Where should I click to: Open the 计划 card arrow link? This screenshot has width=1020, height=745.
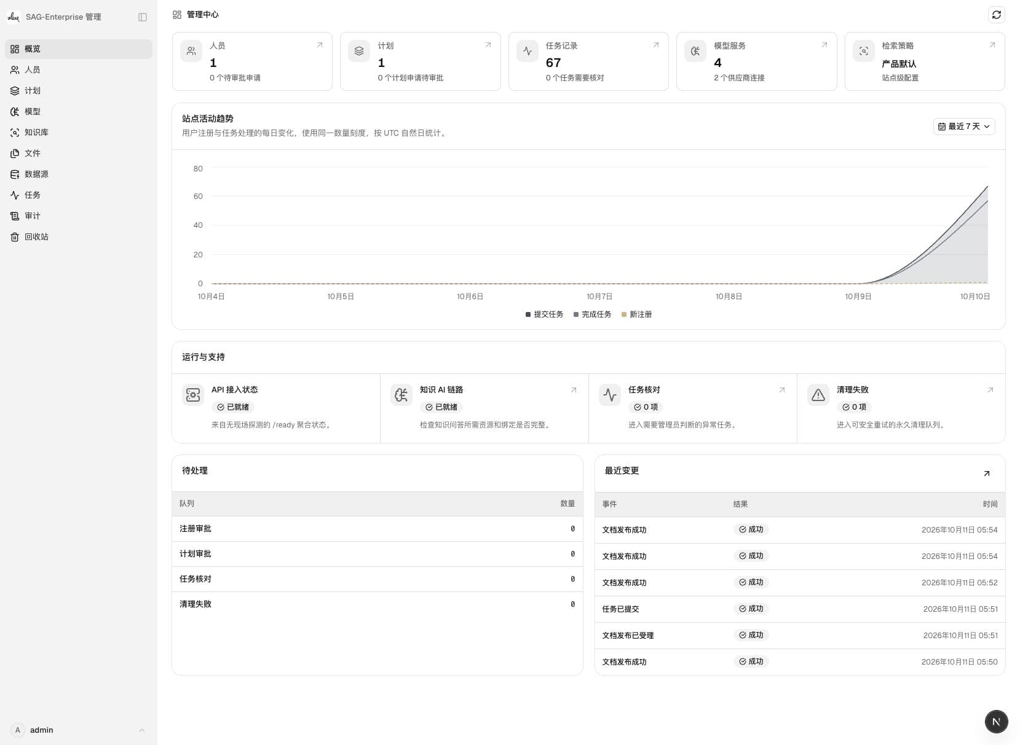coord(488,45)
